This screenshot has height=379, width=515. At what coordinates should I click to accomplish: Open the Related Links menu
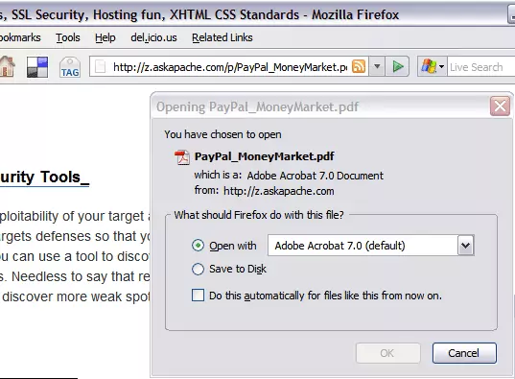pyautogui.click(x=222, y=37)
